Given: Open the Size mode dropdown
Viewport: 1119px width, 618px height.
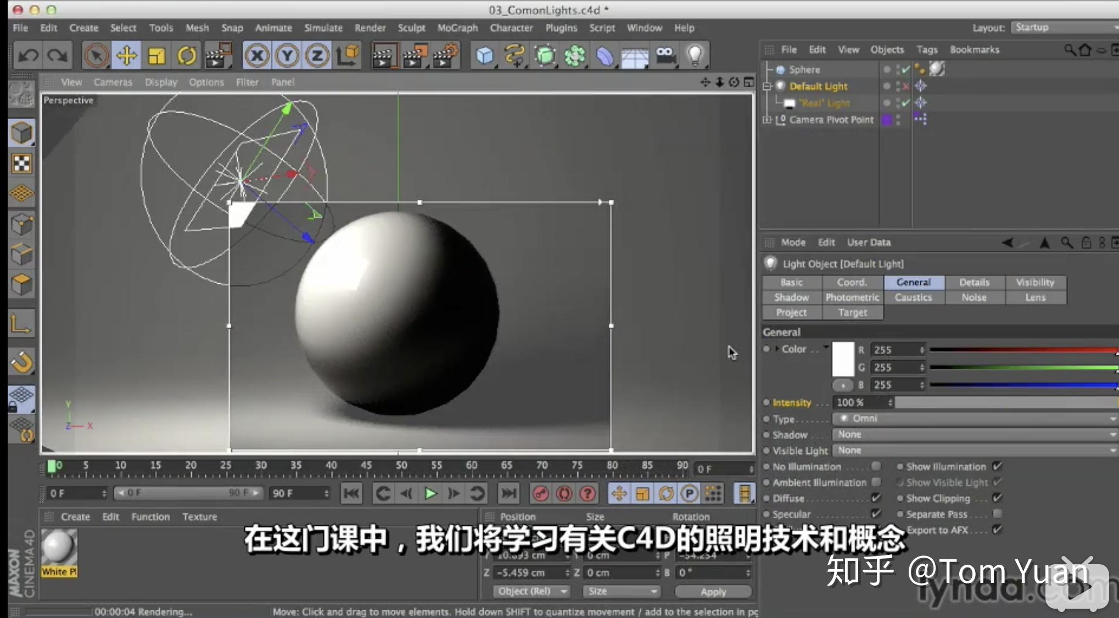Looking at the screenshot, I should (x=622, y=591).
